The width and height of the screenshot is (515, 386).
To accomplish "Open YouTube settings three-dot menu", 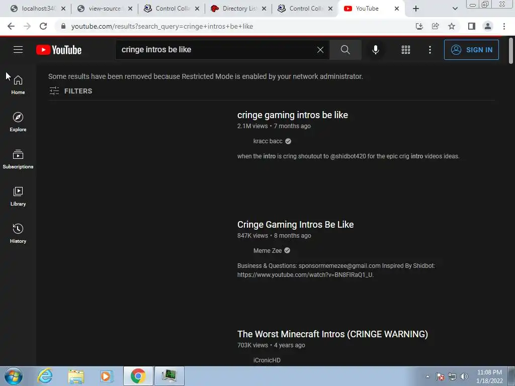I will coord(430,50).
